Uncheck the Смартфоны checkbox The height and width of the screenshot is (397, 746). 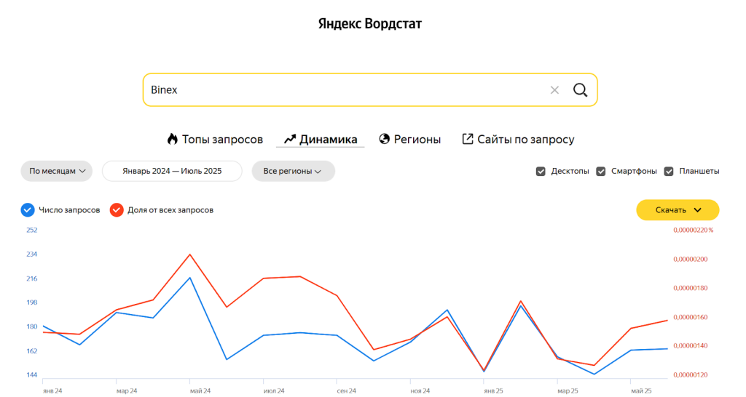pos(601,172)
